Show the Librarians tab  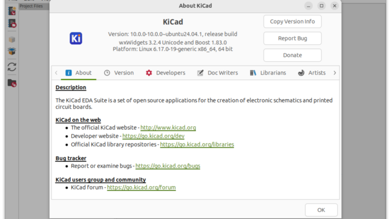[268, 73]
